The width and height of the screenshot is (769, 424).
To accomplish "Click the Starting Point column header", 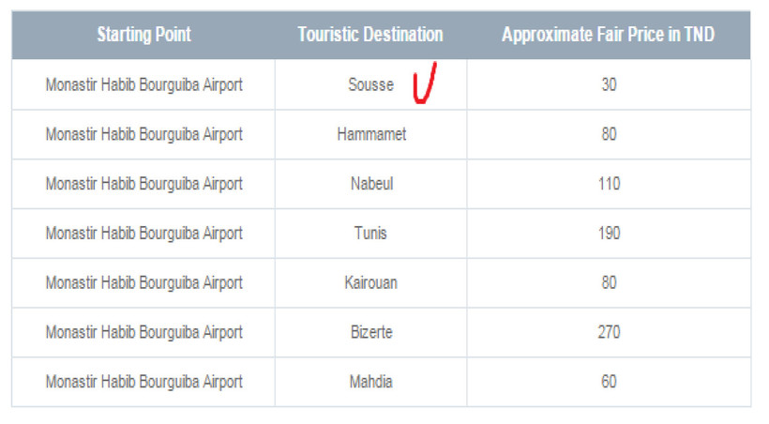I will [143, 35].
